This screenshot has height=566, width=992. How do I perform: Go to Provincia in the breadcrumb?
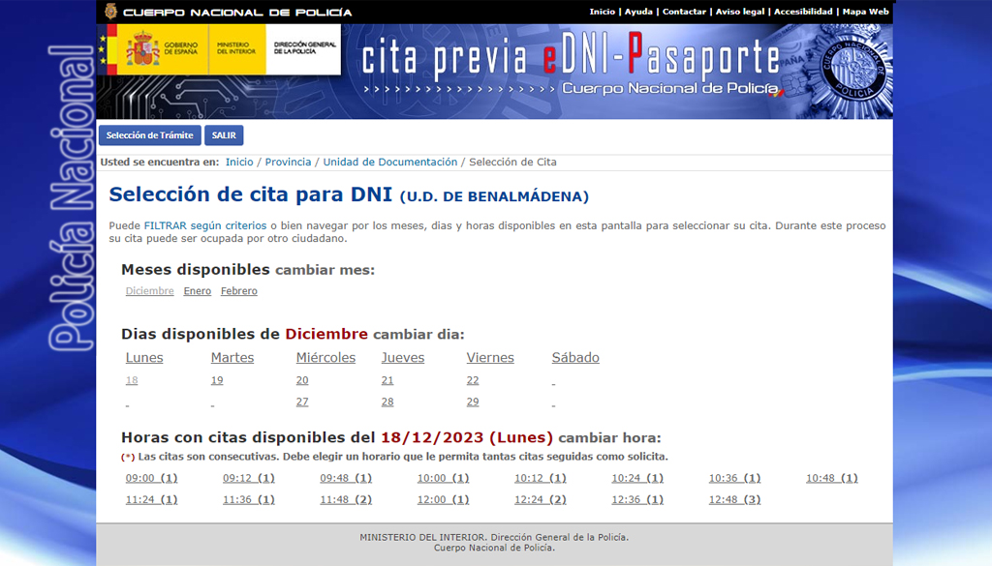pos(288,162)
